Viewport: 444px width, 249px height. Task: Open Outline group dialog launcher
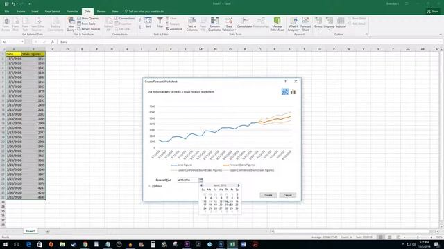coord(367,35)
